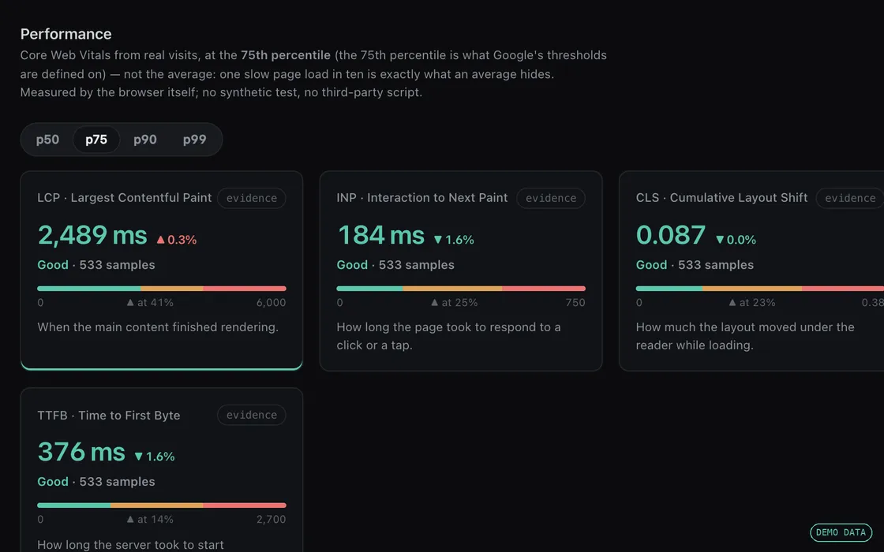Open evidence for TTFB card
Image resolution: width=884 pixels, height=552 pixels.
252,415
